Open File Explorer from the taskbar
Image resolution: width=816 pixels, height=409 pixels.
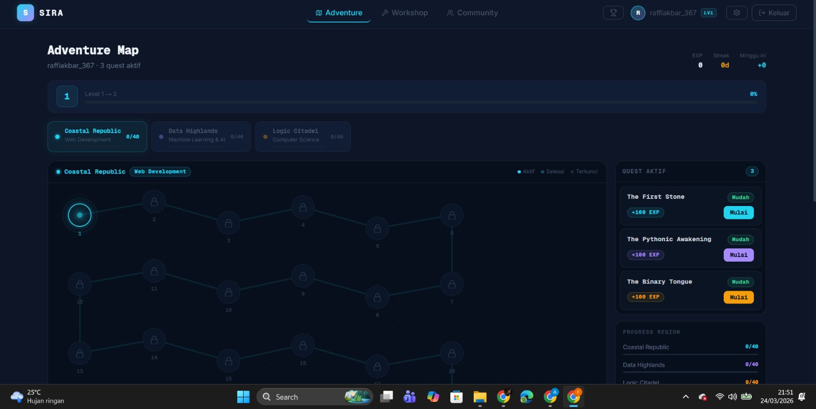[x=480, y=397]
